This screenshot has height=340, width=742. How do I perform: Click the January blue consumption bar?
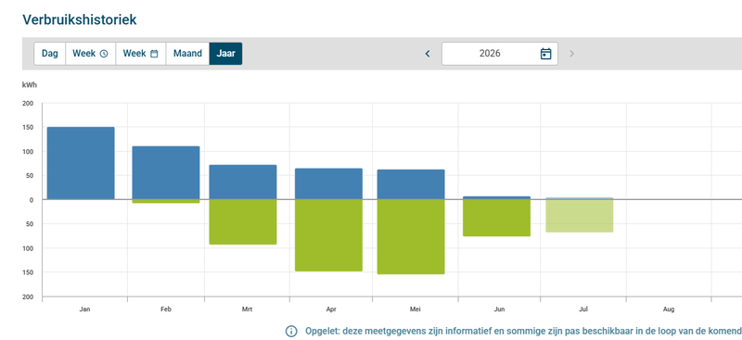click(x=81, y=163)
